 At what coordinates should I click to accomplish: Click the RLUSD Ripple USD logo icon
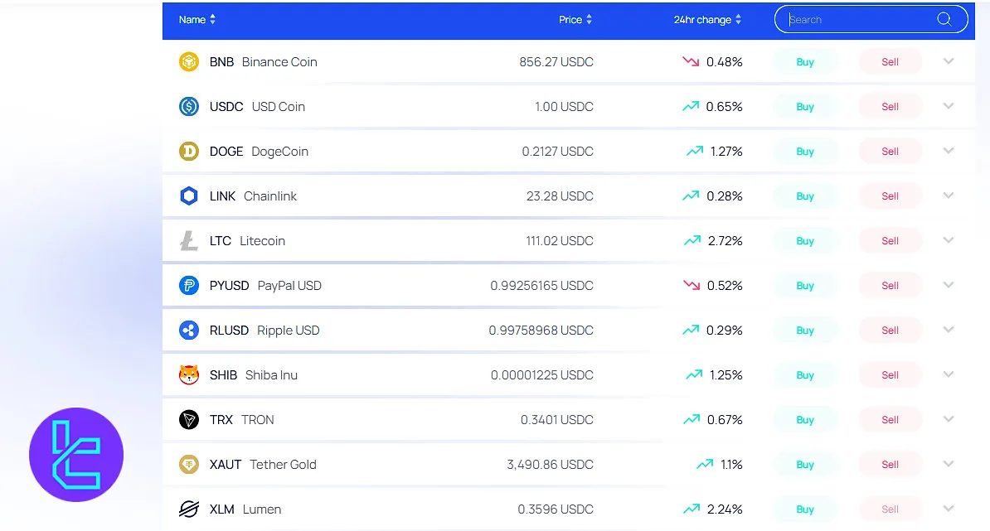click(189, 331)
